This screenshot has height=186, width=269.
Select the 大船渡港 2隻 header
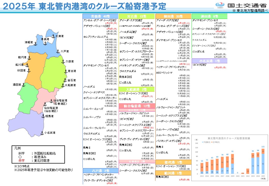137,89
